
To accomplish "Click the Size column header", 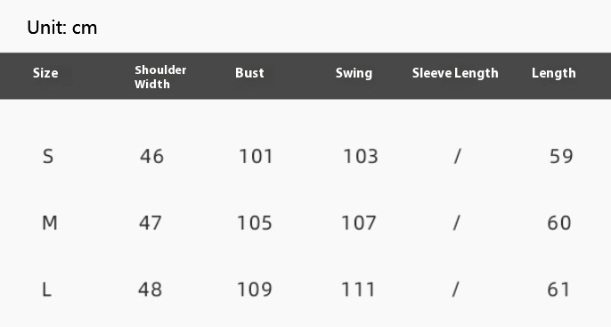I will 45,73.
